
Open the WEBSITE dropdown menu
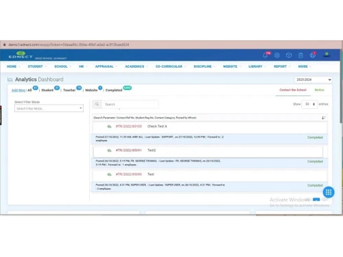click(232, 66)
